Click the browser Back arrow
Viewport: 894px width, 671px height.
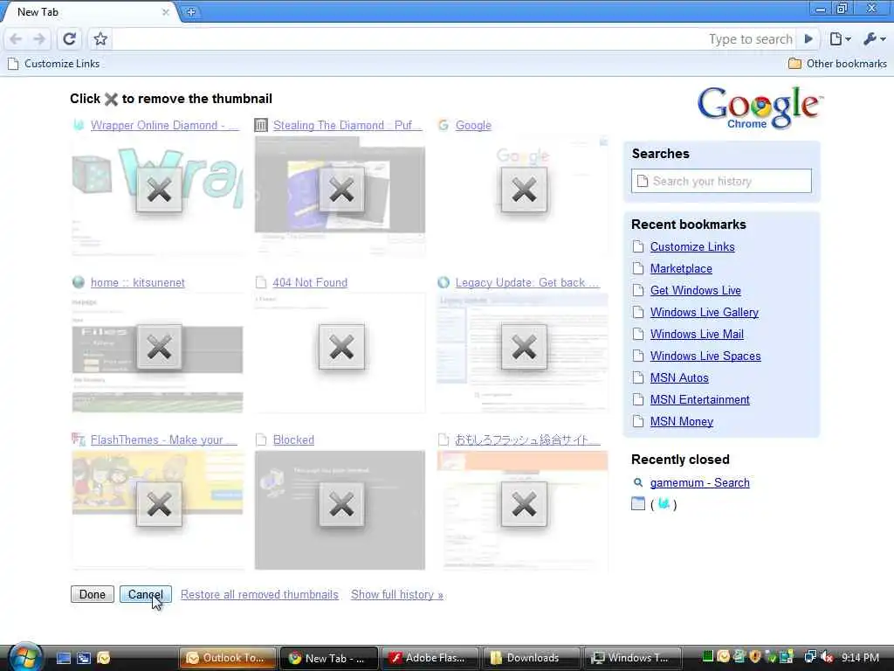[16, 38]
